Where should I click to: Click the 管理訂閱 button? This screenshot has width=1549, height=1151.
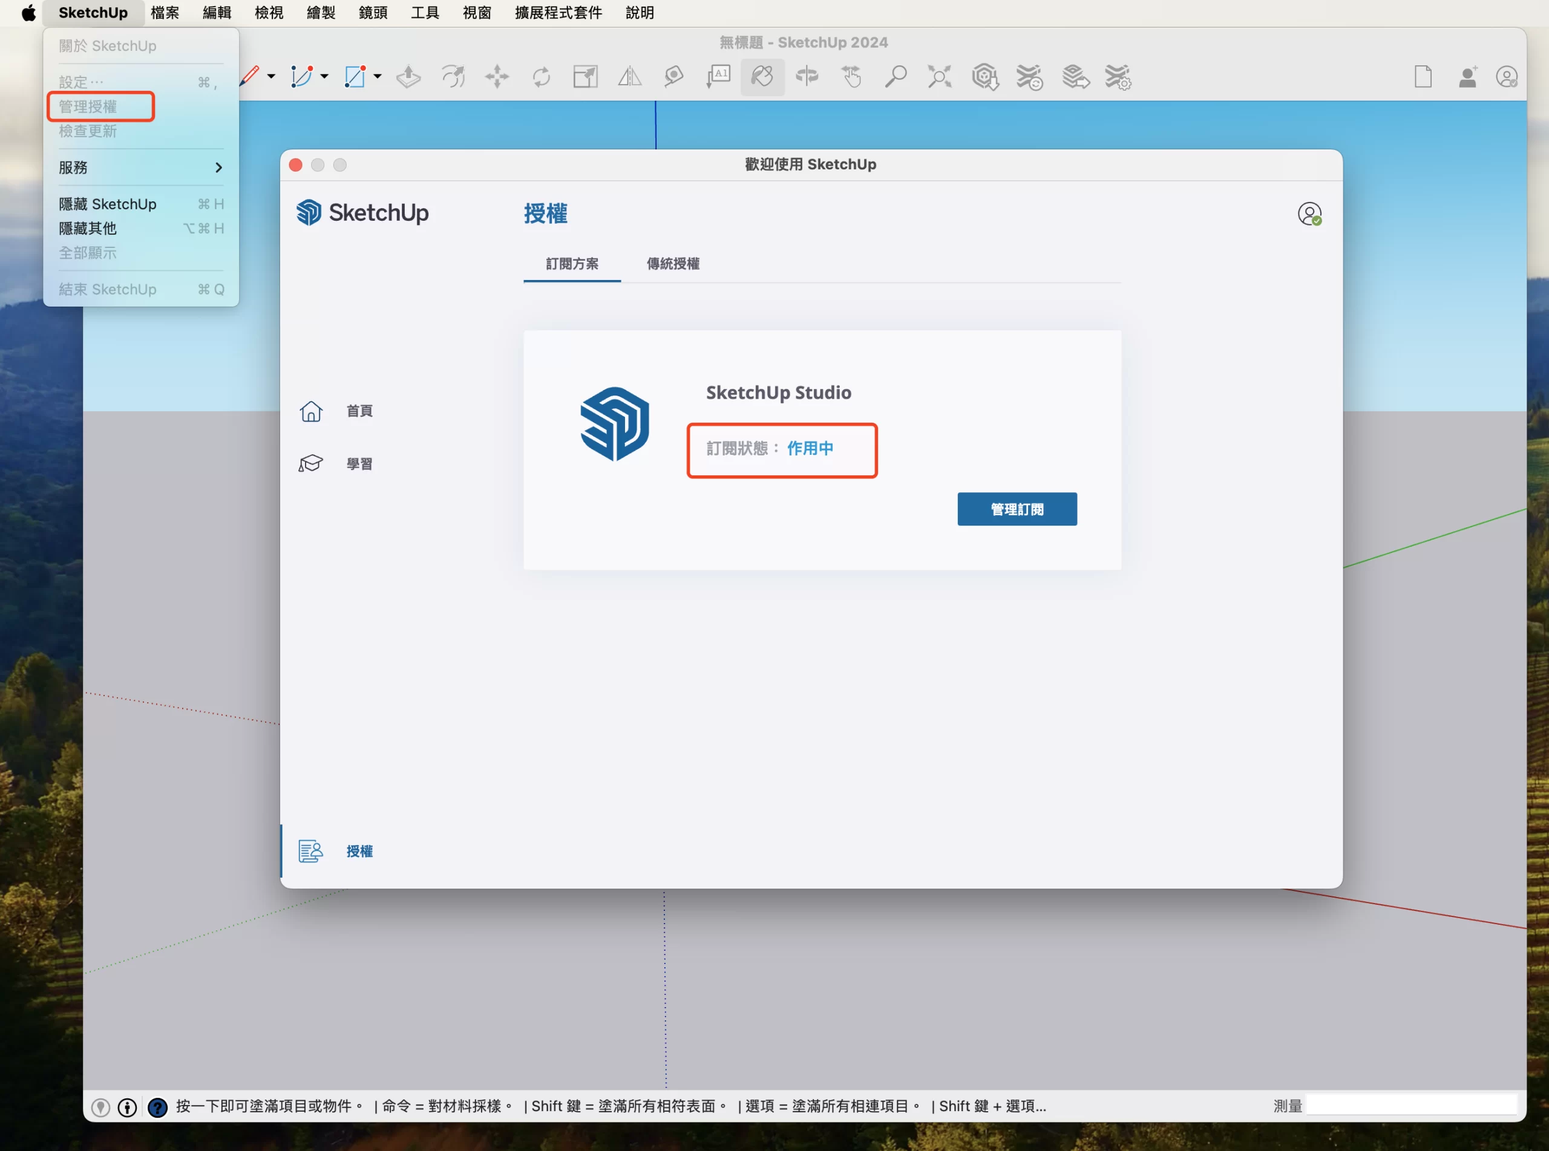point(1017,509)
